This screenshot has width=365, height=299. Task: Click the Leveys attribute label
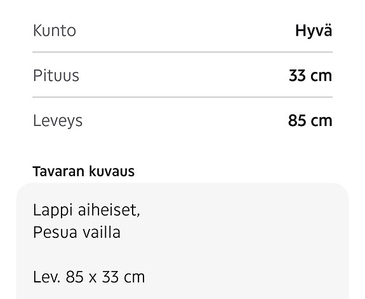58,121
